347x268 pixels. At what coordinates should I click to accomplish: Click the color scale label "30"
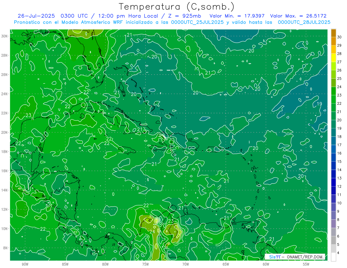tap(339, 37)
